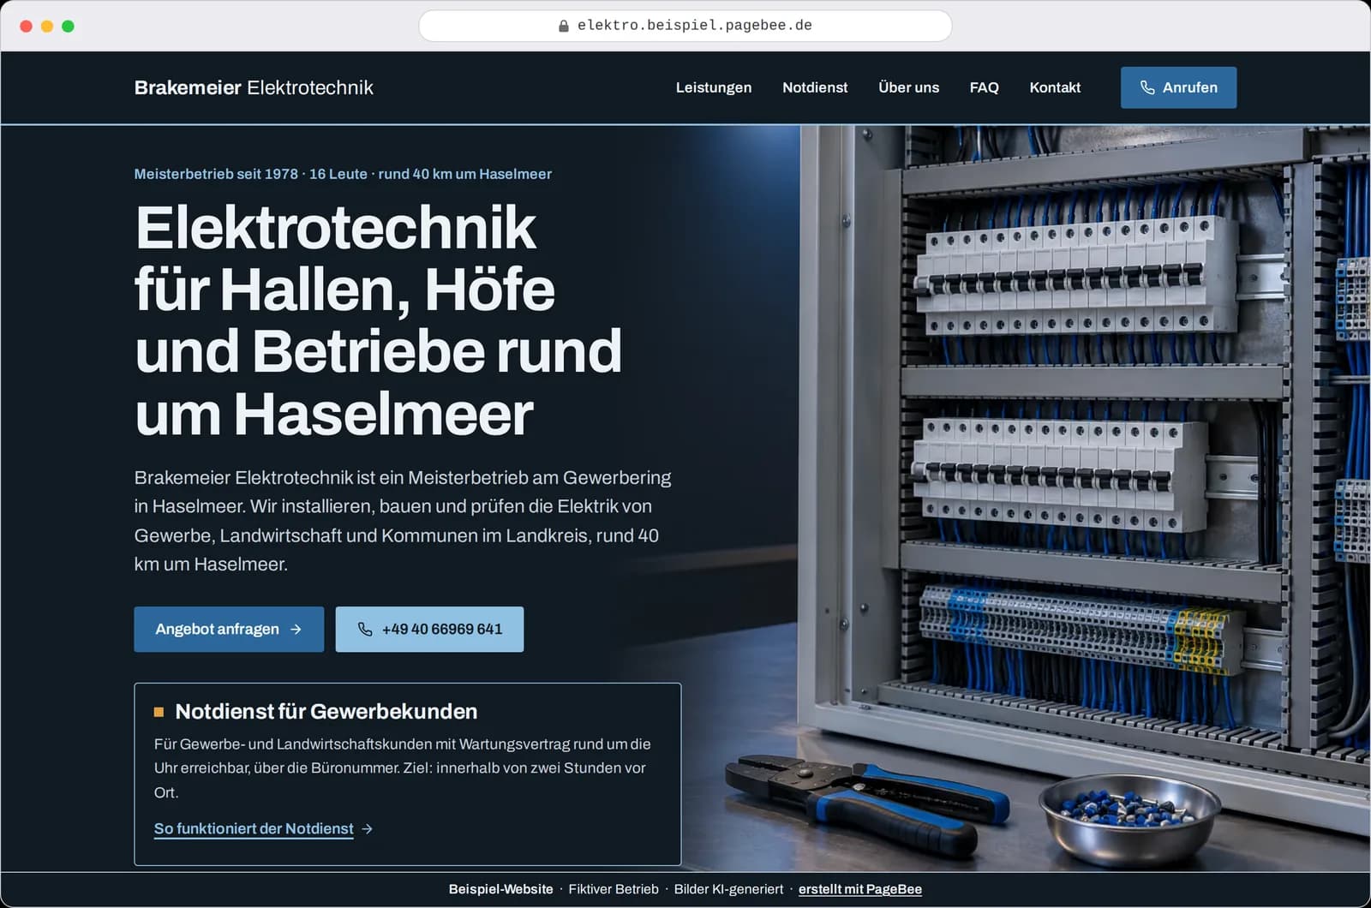Open the Leistungen menu item

714,87
